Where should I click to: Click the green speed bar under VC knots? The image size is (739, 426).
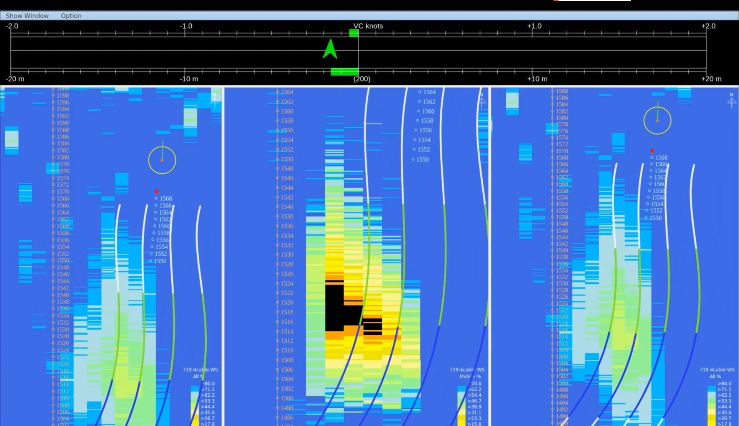(354, 33)
